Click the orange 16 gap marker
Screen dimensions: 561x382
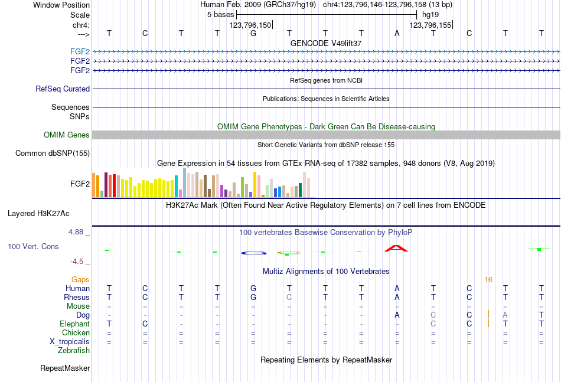488,280
